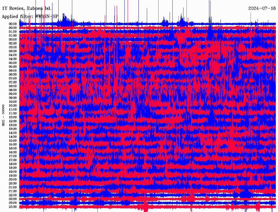Viewport: 278px width, 212px height.
Task: Click the 11:30 time label
Action: tap(13, 113)
